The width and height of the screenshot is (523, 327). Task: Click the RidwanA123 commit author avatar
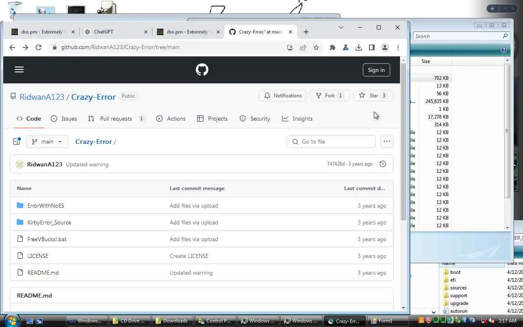click(20, 164)
